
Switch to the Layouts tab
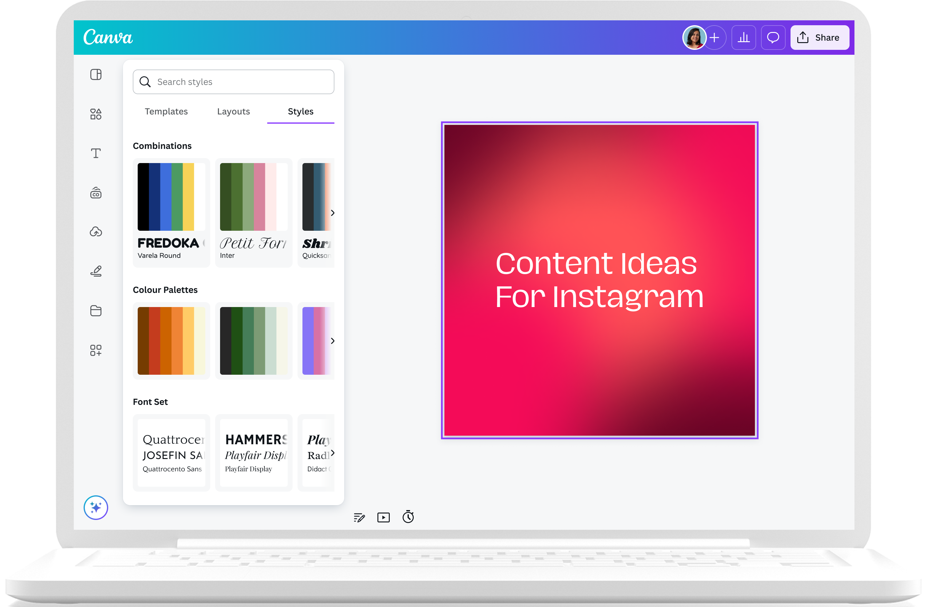pyautogui.click(x=233, y=111)
